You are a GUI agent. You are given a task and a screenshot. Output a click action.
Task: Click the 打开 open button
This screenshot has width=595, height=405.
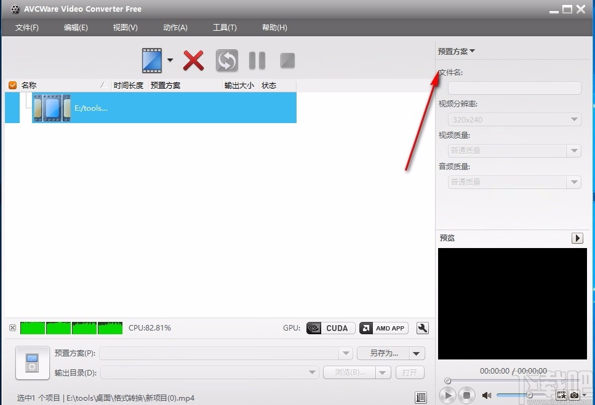pyautogui.click(x=409, y=372)
